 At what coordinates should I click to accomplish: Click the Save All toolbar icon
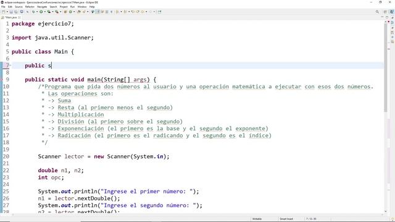(16, 12)
